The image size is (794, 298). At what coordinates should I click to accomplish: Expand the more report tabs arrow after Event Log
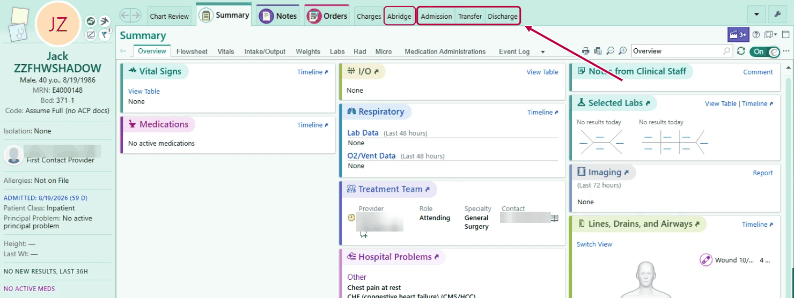pos(543,52)
